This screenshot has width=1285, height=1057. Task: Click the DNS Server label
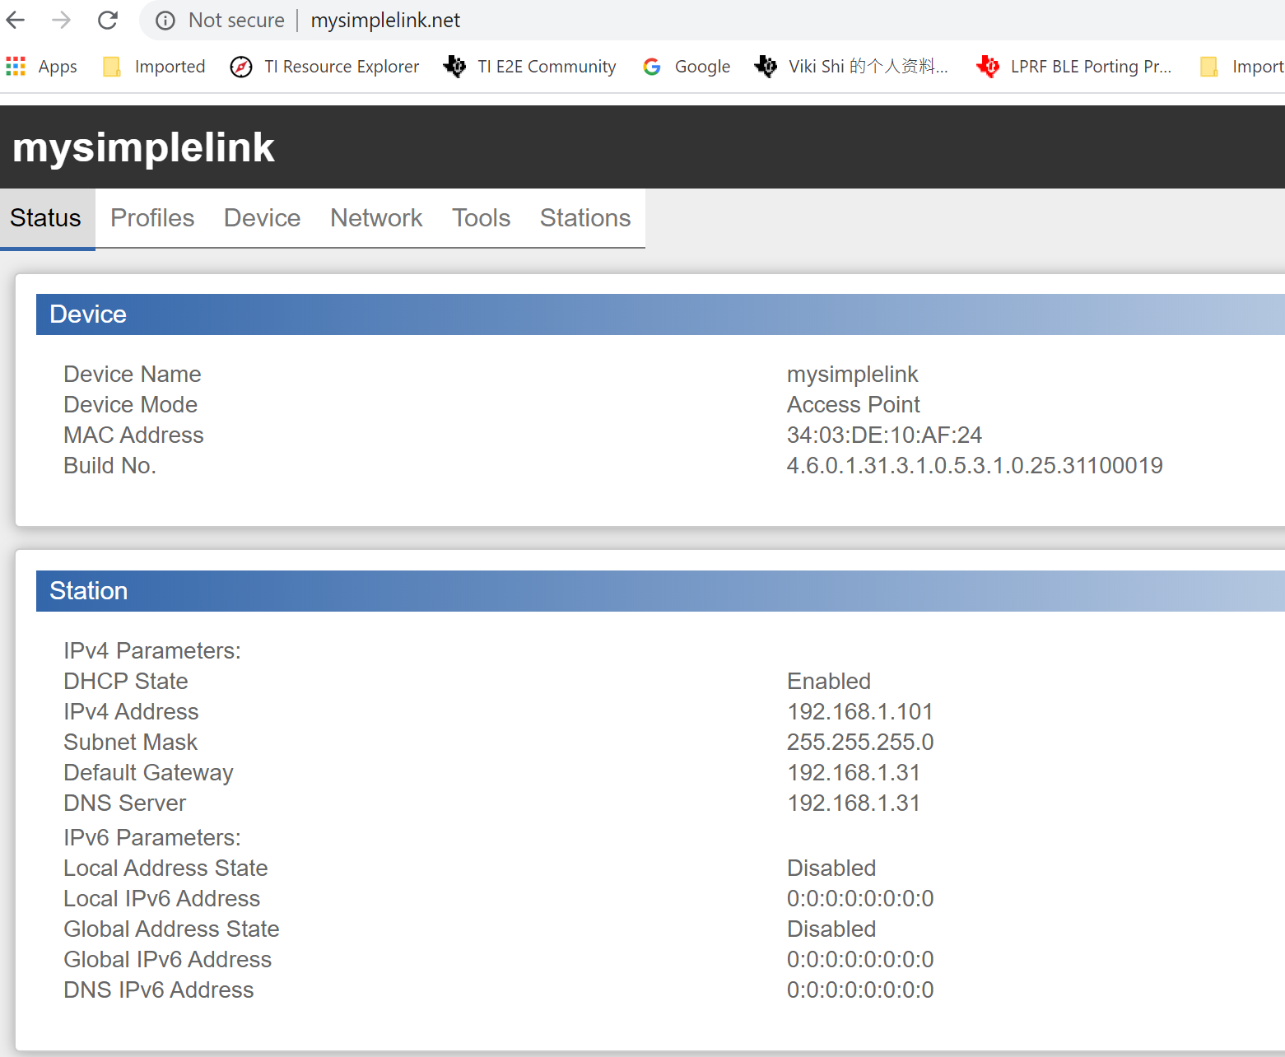pos(124,803)
